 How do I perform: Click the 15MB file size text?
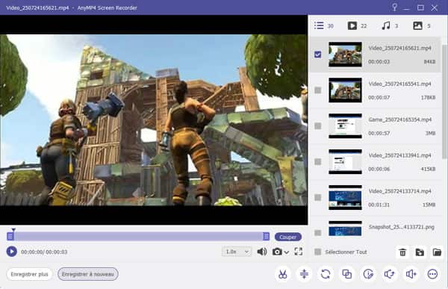coord(429,205)
